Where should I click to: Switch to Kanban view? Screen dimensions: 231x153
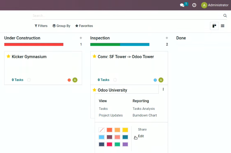point(214,26)
